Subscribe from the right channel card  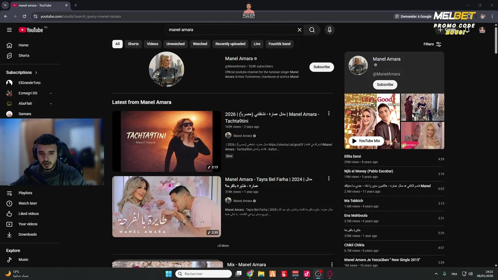tap(385, 84)
